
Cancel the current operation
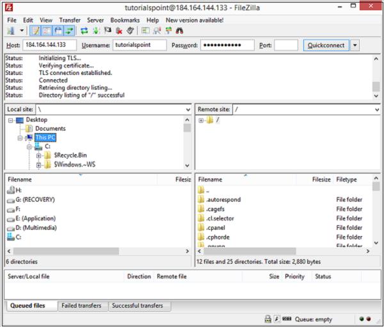coord(108,31)
